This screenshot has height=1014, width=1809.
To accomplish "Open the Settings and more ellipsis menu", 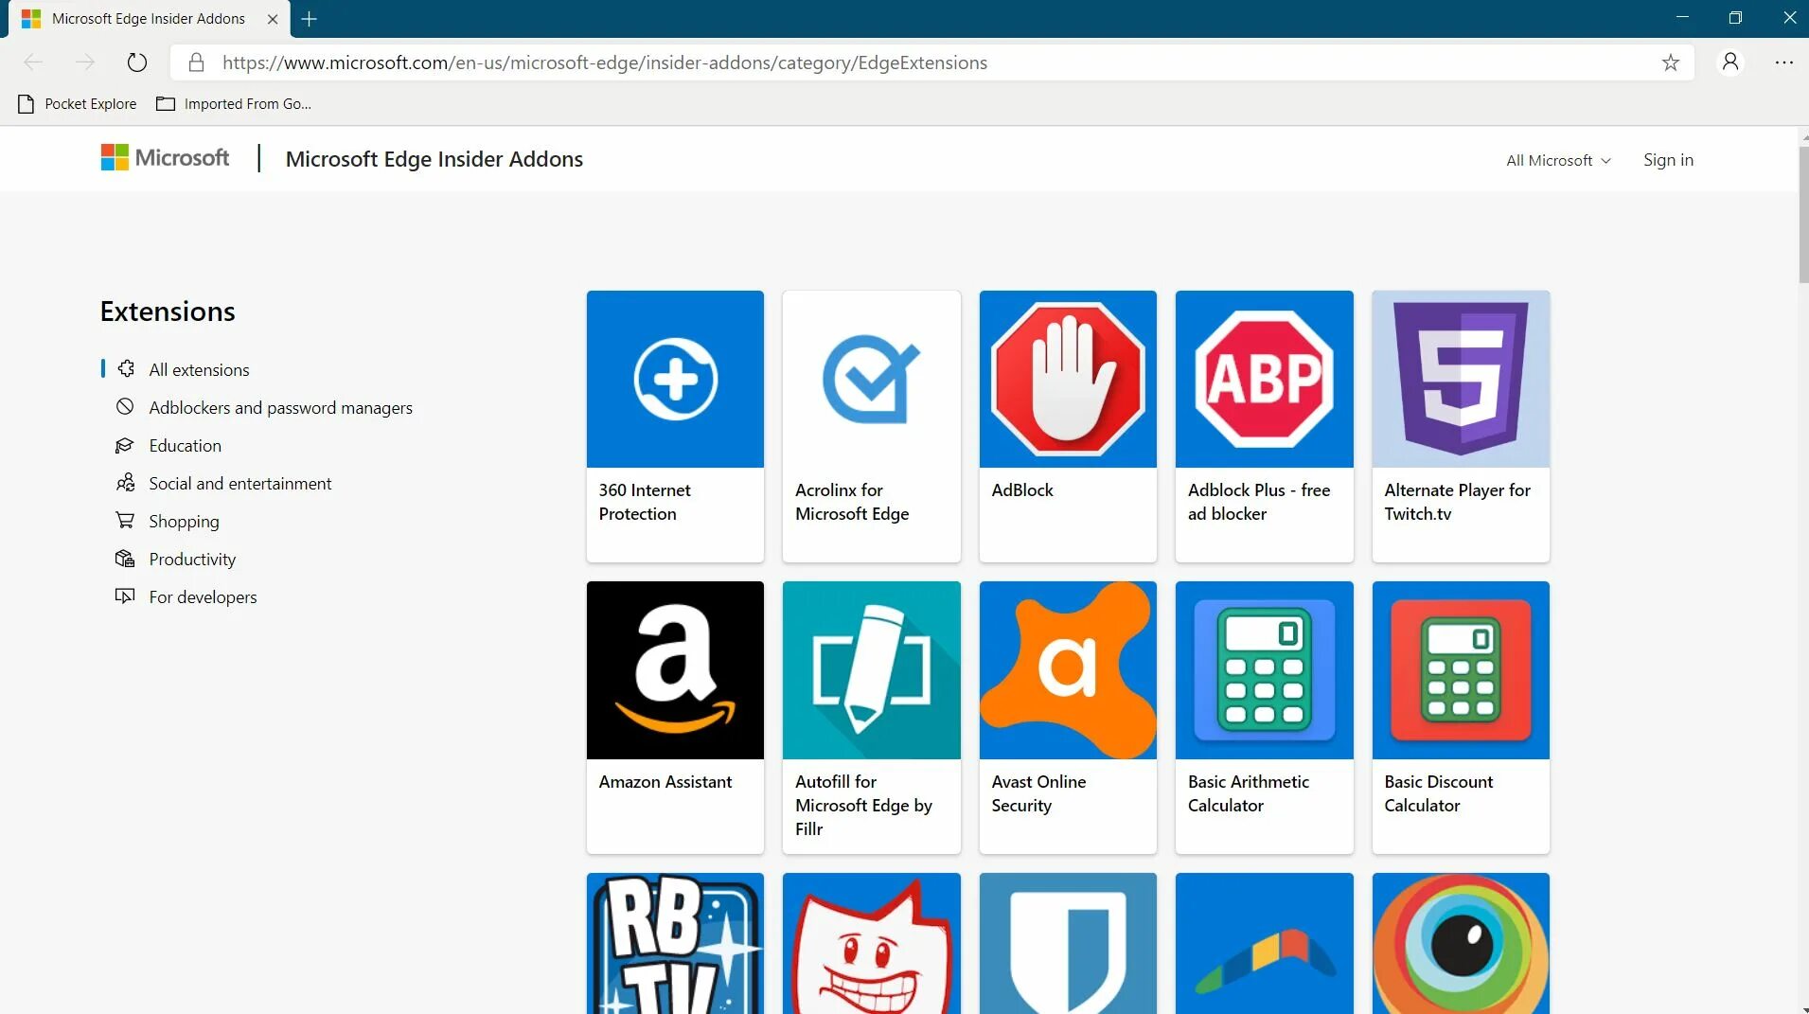I will tap(1783, 62).
